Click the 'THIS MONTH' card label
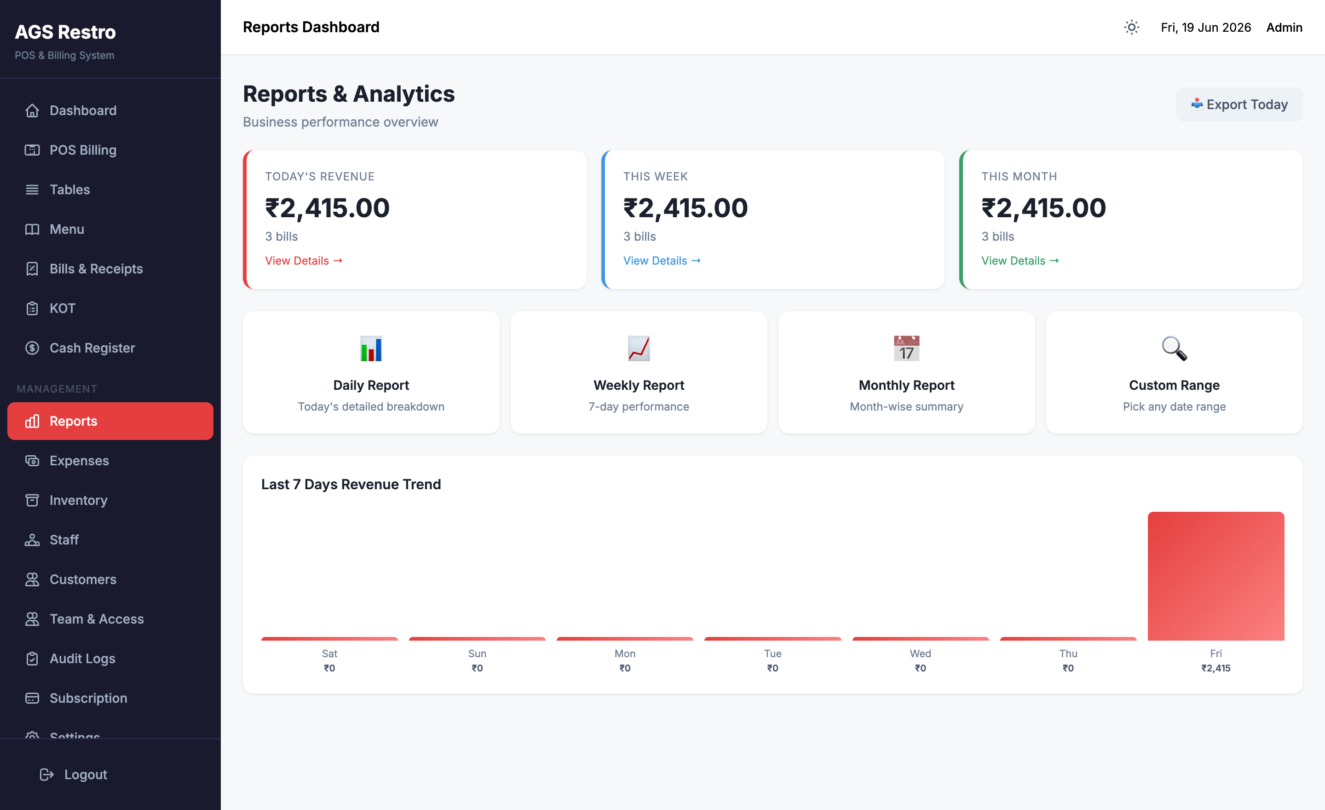The width and height of the screenshot is (1325, 810). 1019,176
